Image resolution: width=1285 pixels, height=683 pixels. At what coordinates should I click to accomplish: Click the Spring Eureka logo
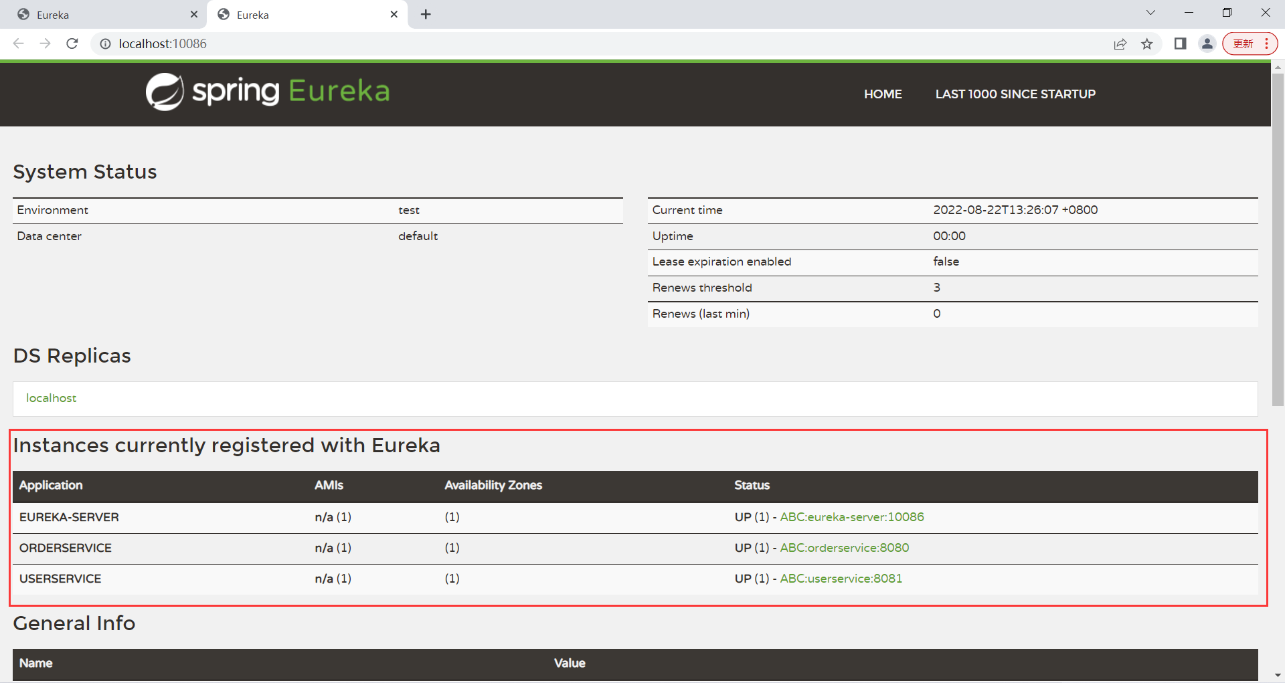tap(268, 92)
